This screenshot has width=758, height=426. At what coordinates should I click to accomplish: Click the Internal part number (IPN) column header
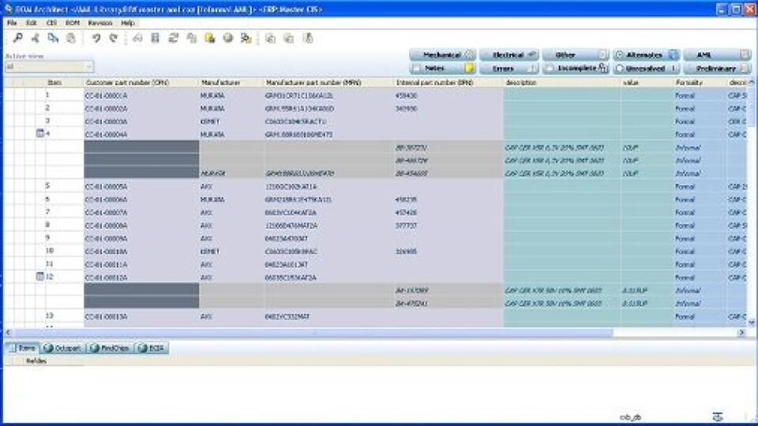point(448,83)
